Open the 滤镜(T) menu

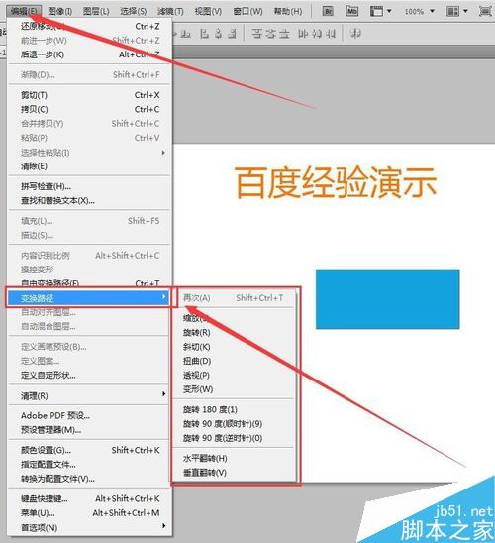click(170, 12)
